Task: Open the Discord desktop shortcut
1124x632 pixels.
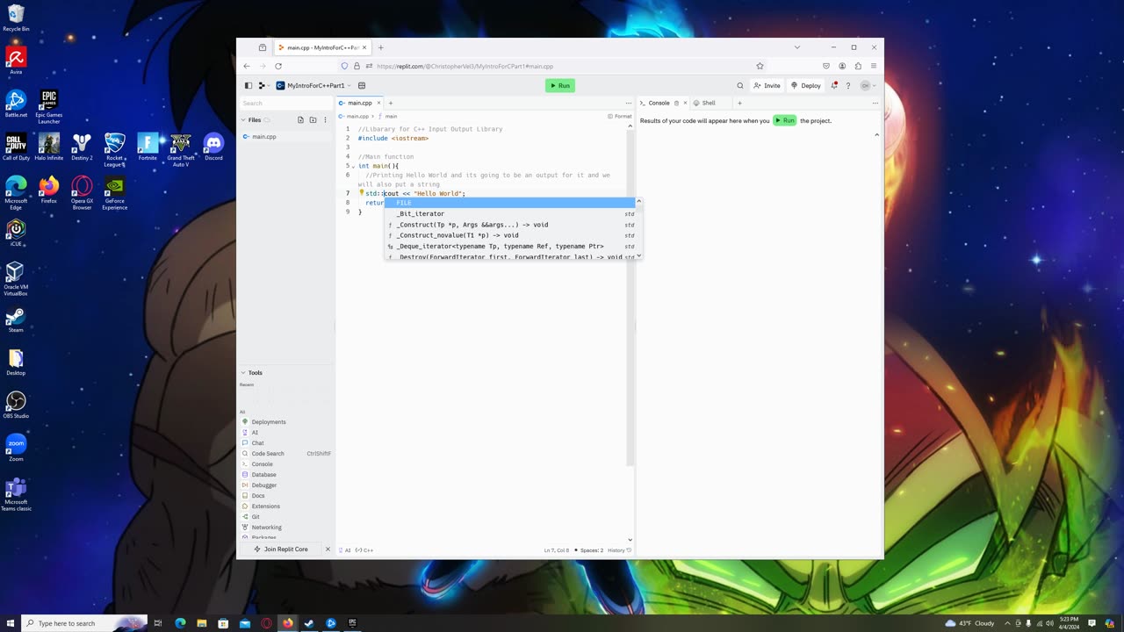Action: coord(213,147)
